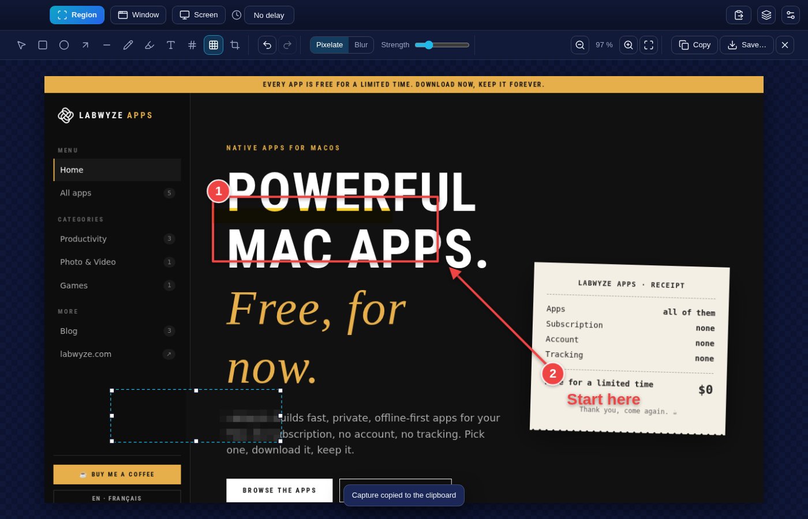Pick the ellipse shape tool
Screen dimensions: 808x519
tap(64, 45)
